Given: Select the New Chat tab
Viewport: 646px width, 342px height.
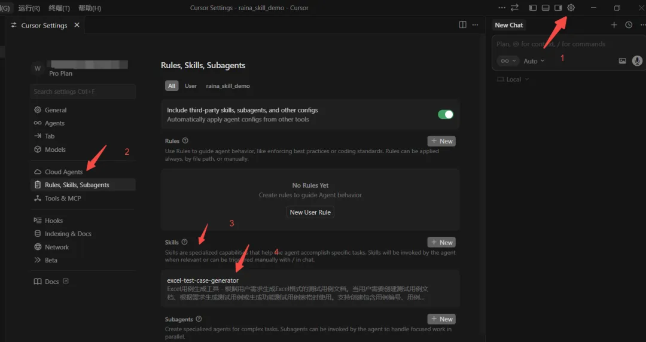Looking at the screenshot, I should point(509,25).
